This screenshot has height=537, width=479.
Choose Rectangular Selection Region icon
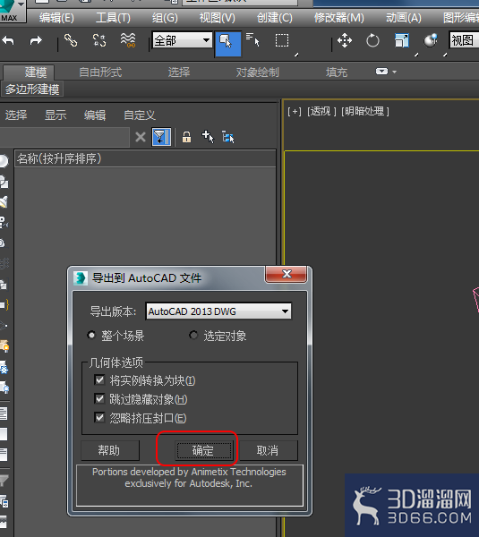pyautogui.click(x=282, y=40)
